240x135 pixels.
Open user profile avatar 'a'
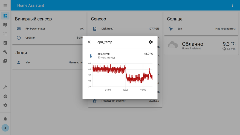coord(5,128)
